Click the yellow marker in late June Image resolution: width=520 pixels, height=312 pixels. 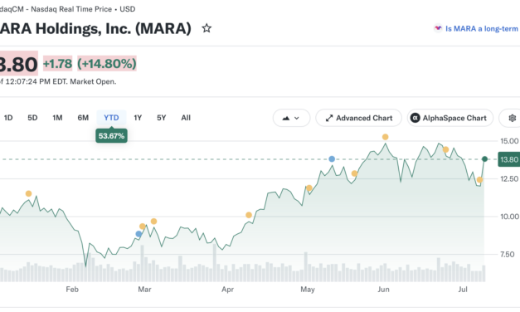[x=445, y=149]
